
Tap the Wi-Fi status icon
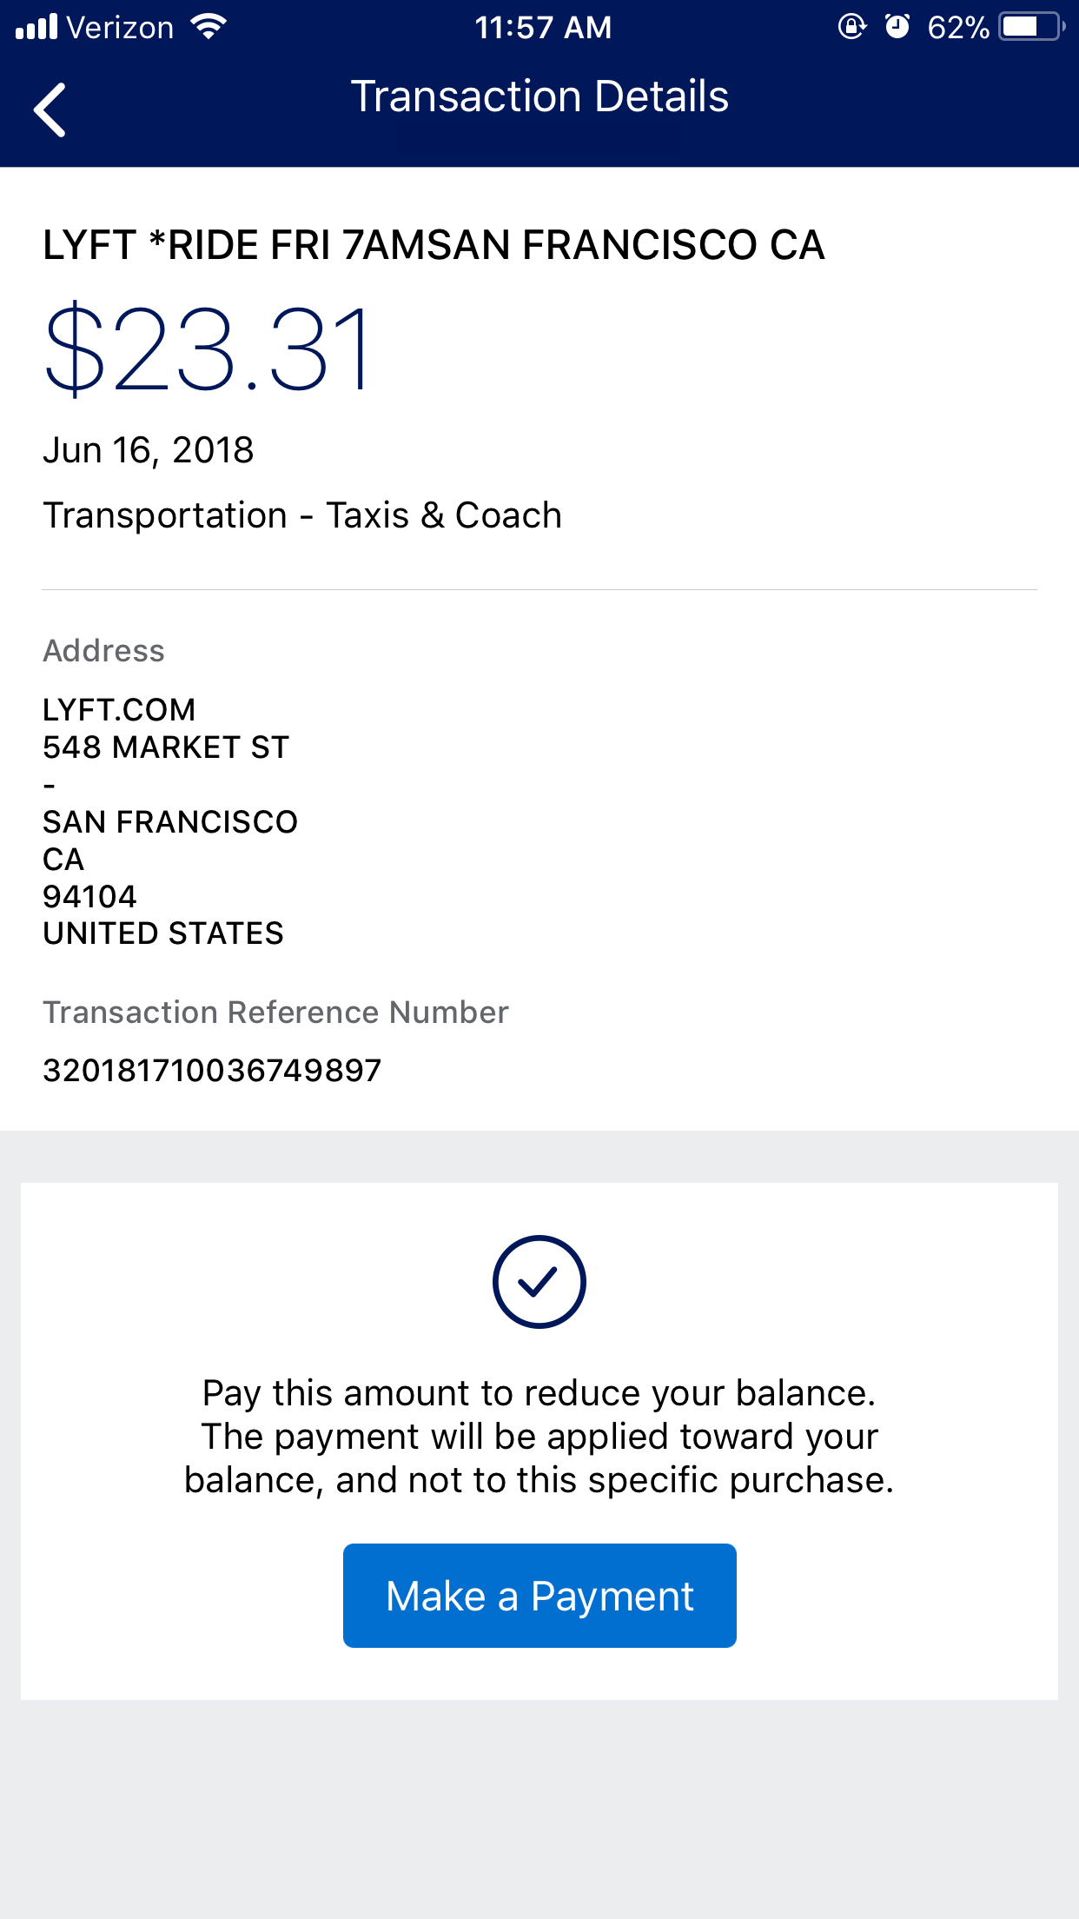pos(209,27)
